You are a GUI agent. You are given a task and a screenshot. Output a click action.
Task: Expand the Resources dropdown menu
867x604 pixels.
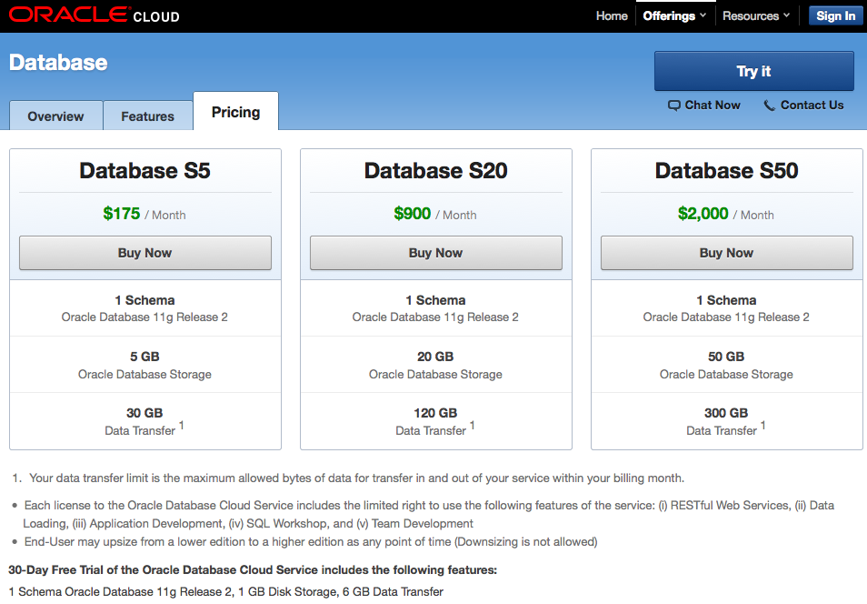point(756,16)
